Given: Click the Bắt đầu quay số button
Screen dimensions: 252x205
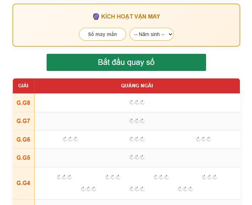Looking at the screenshot, I should [x=126, y=62].
